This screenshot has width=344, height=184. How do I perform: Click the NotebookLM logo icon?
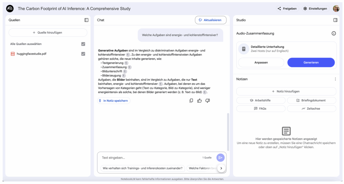coord(10,8)
